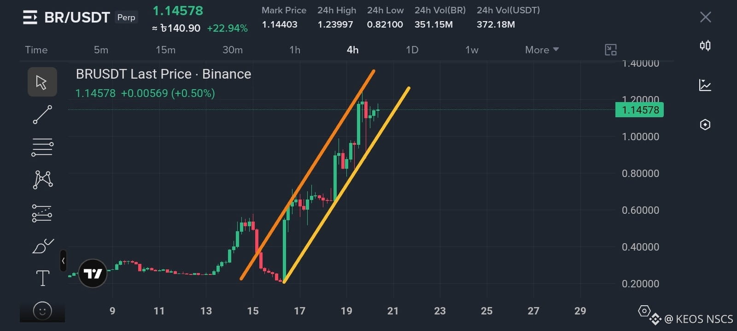Collapse the drawing toolbar with arrow handle
The image size is (737, 331).
pyautogui.click(x=63, y=261)
